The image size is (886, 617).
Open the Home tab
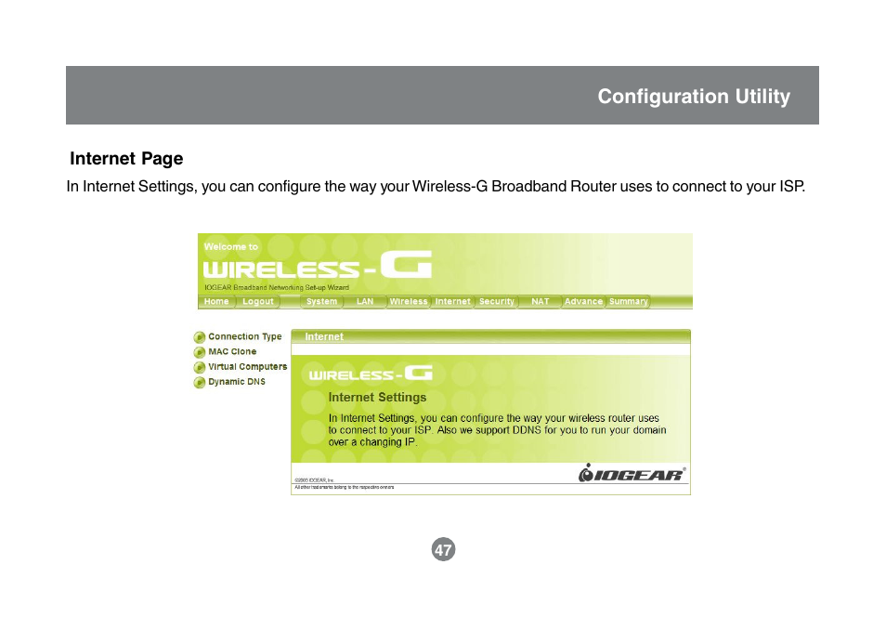coord(216,301)
